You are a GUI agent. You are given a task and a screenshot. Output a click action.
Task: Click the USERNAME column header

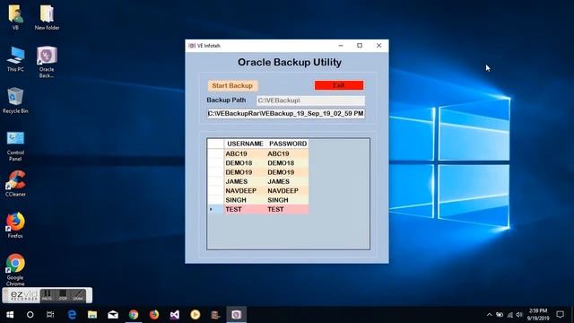point(245,144)
